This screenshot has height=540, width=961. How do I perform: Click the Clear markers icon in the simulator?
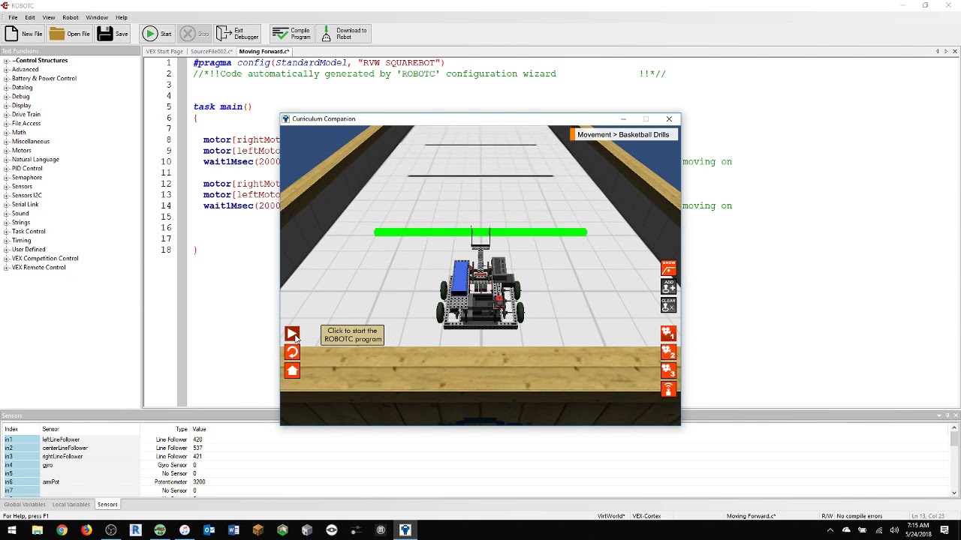pos(668,304)
